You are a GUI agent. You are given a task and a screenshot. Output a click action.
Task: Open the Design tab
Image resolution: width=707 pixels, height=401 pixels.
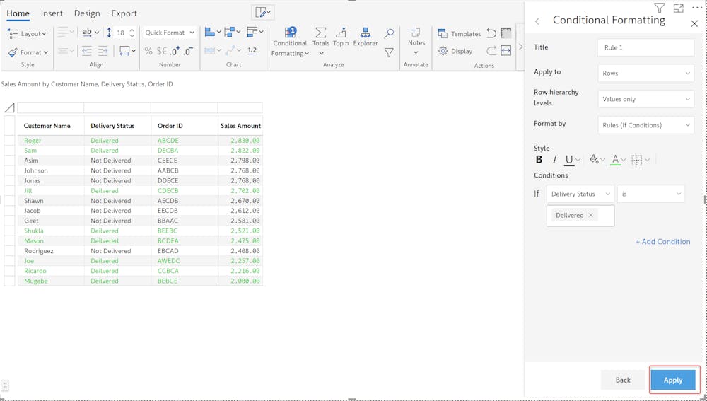click(87, 13)
